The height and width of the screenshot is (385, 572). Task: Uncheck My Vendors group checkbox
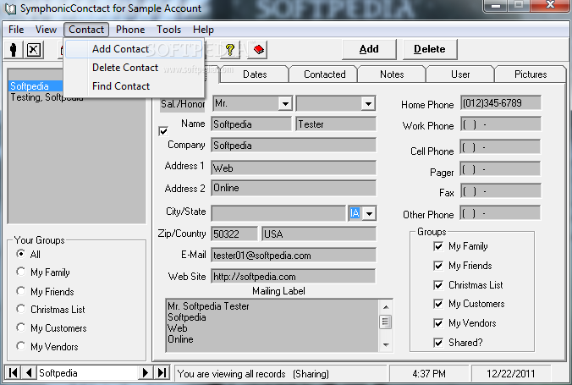point(438,323)
